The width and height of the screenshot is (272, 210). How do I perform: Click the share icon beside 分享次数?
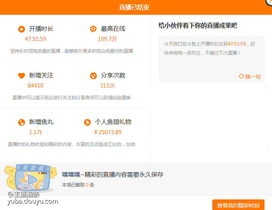(x=93, y=76)
